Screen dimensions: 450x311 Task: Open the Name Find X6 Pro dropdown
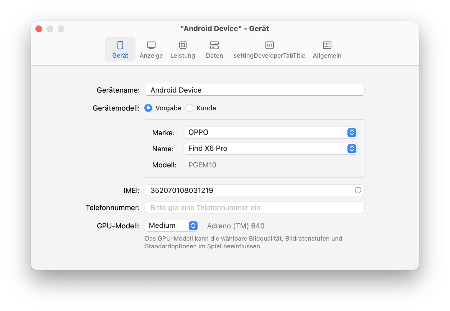coord(270,149)
